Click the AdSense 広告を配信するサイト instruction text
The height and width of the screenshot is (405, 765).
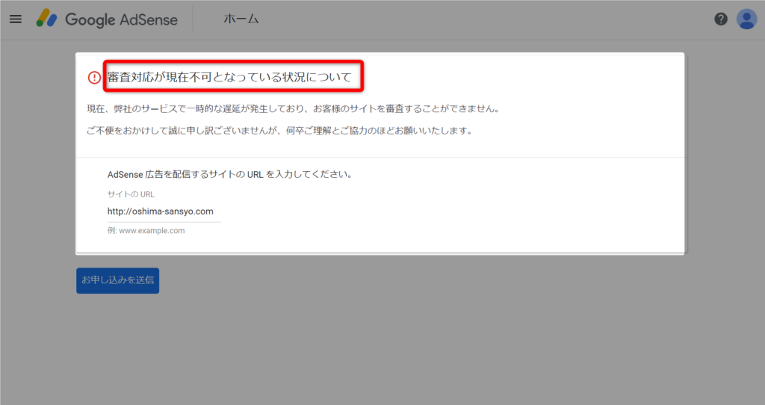[229, 175]
